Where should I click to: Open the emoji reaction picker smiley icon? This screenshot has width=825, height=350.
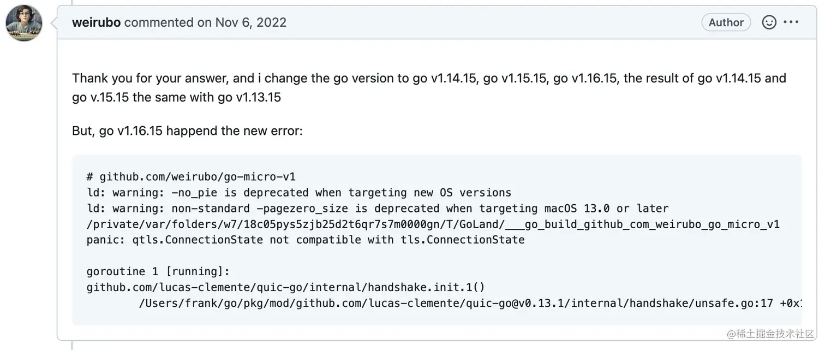pos(769,22)
